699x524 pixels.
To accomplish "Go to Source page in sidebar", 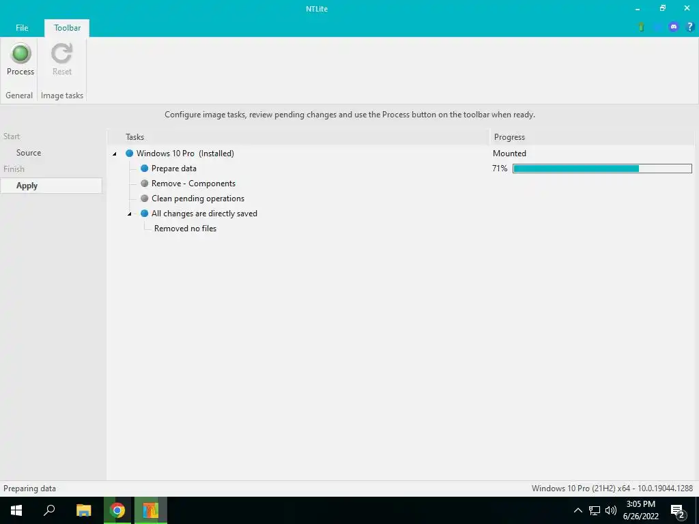I will 29,153.
